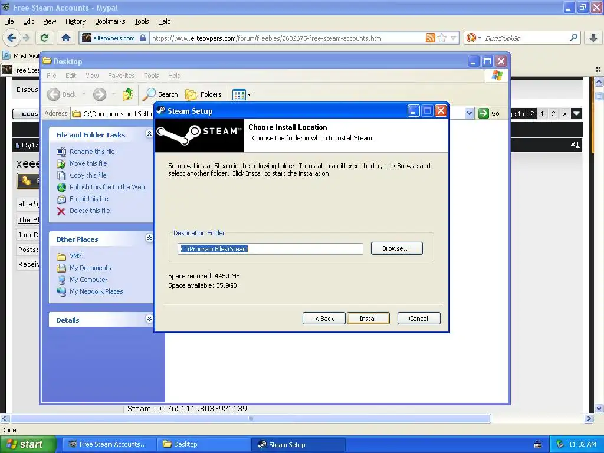Open the browser Bookmarks menu
Viewport: 604px width, 453px height.
click(110, 21)
